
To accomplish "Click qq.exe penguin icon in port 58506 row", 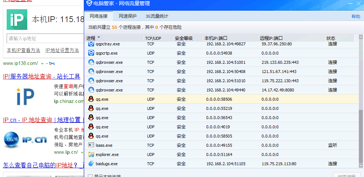I will point(91,99).
